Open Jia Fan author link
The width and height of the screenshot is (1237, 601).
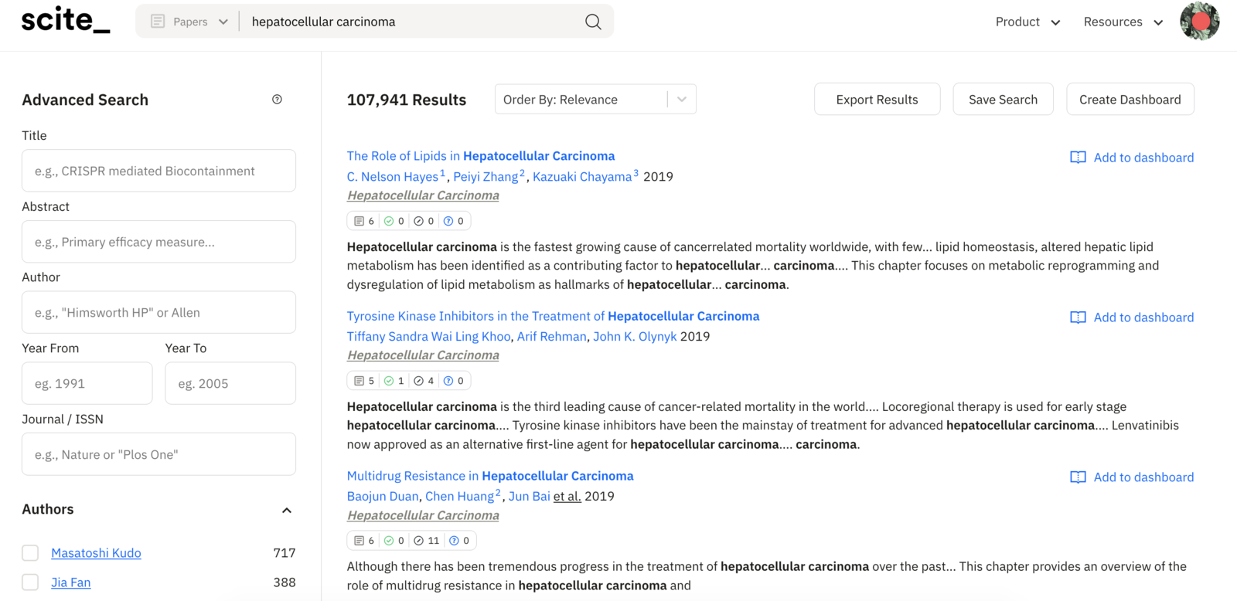70,582
